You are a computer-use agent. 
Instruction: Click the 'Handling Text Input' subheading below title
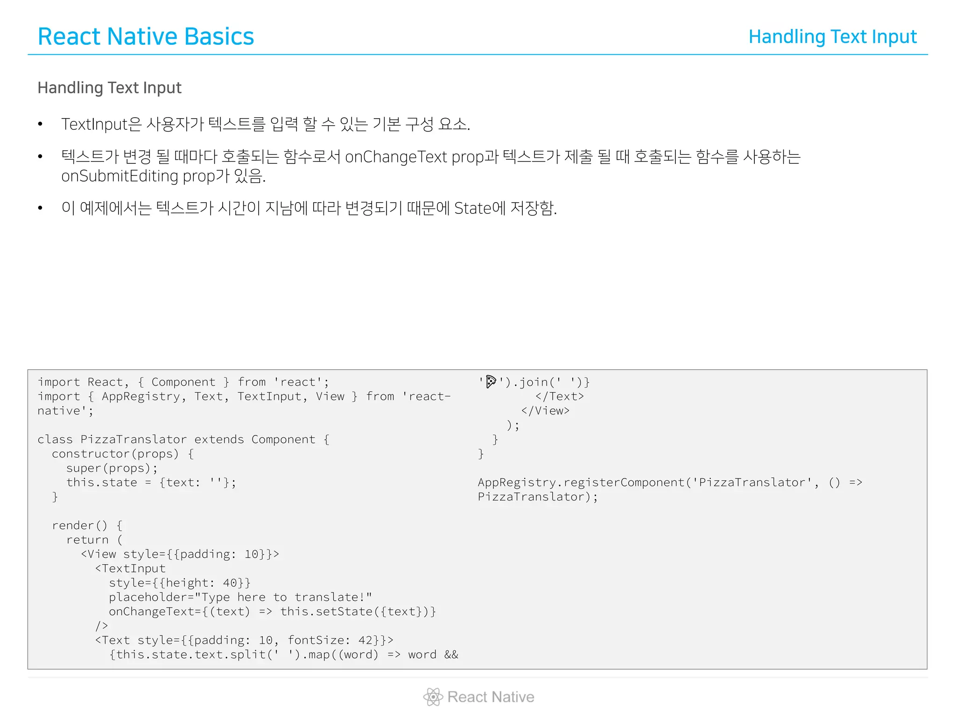coord(109,88)
